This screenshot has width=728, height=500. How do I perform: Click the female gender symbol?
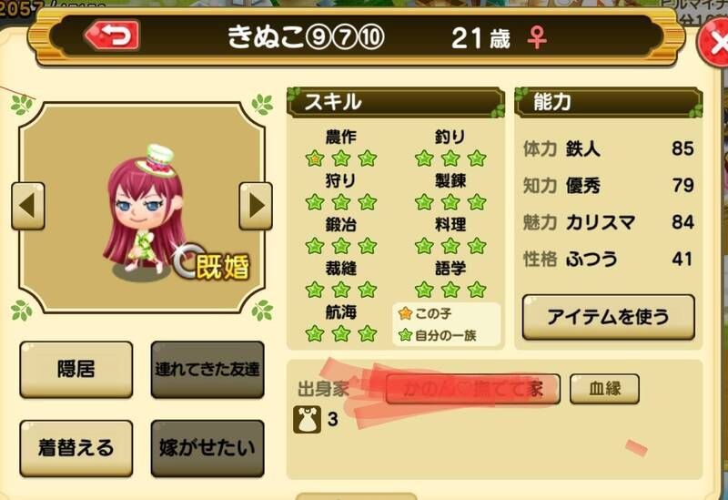click(537, 37)
